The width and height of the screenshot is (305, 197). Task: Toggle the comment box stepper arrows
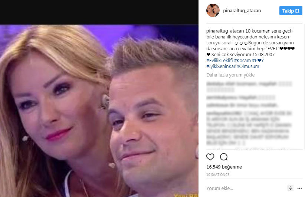point(290,188)
